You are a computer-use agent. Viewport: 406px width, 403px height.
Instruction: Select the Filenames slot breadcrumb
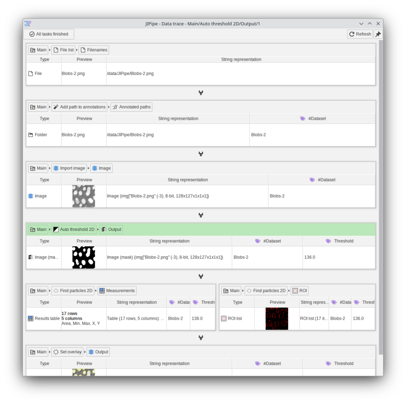coord(94,50)
